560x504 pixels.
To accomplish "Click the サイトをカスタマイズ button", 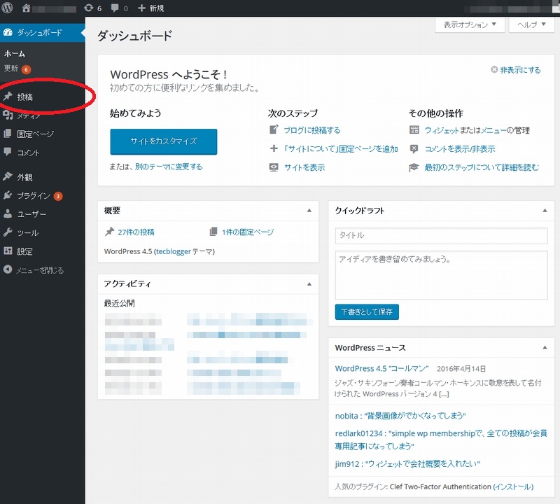I will (x=164, y=141).
